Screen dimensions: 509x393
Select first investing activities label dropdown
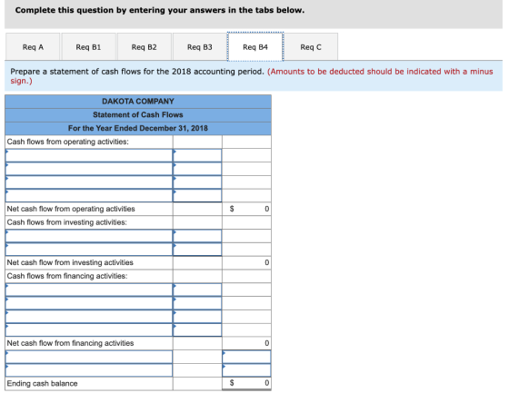(89, 236)
